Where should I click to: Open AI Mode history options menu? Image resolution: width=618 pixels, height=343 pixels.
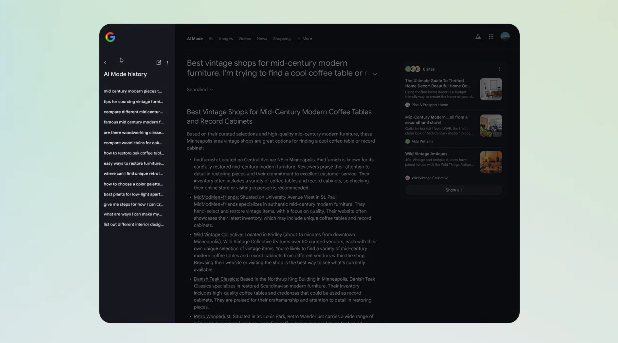(167, 62)
